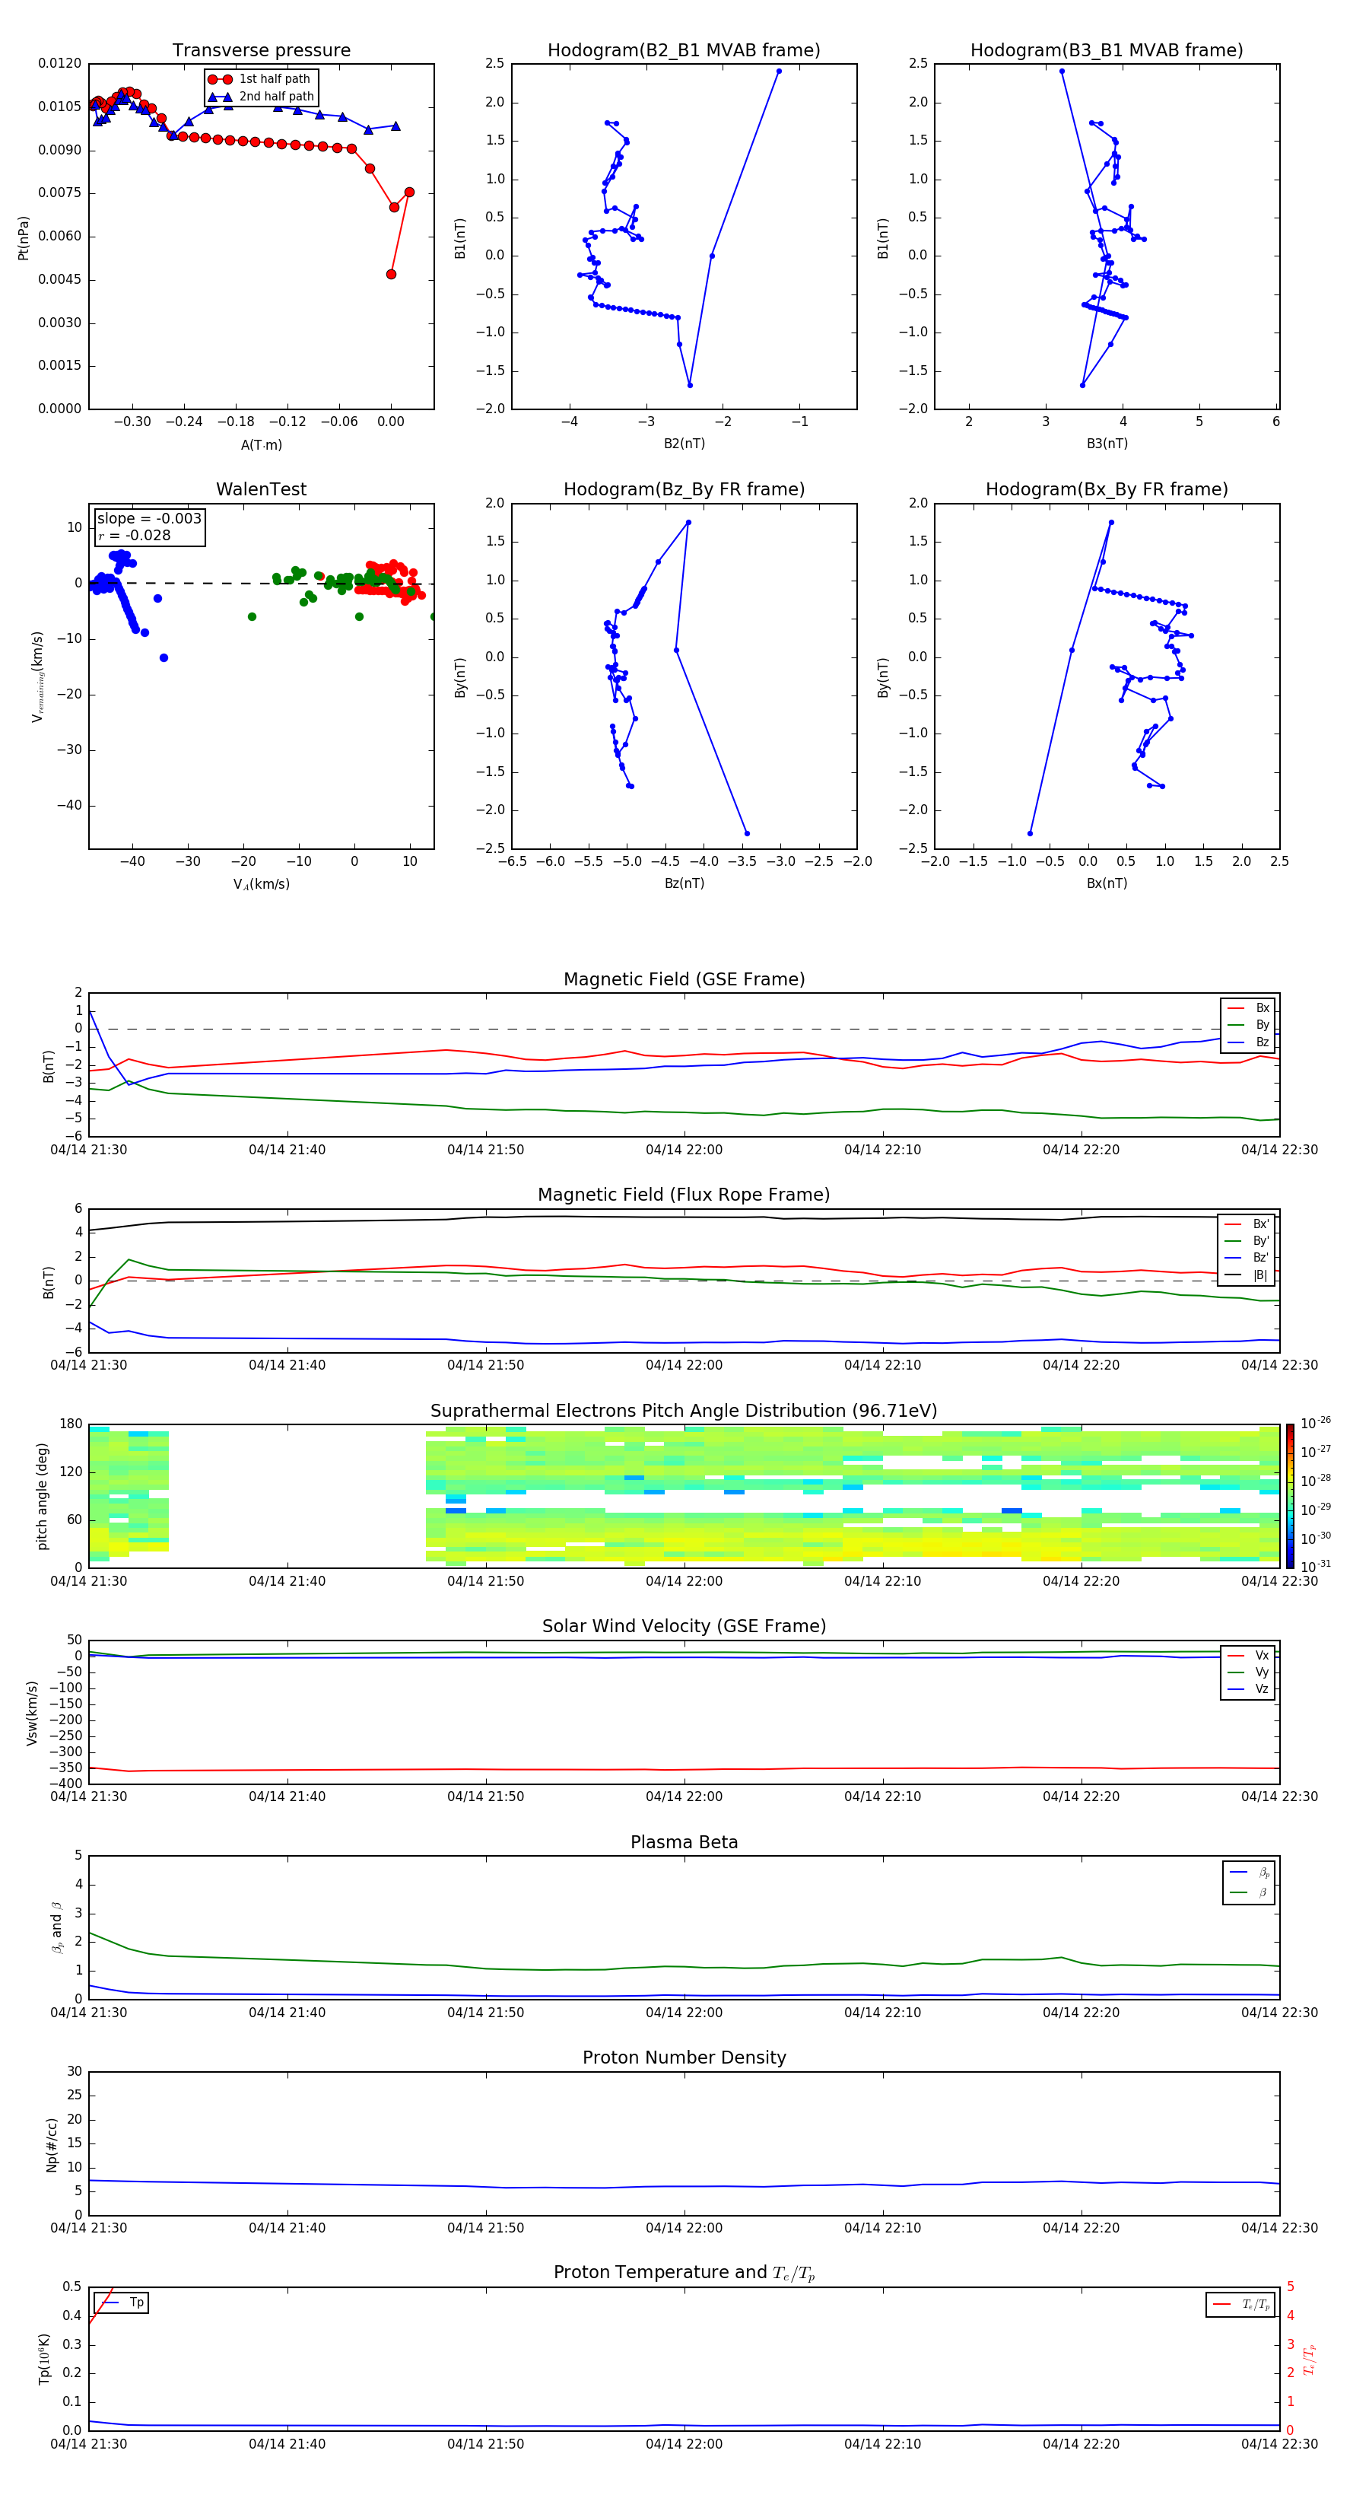Click the 'Tp(10^6K)' y-axis label
The image size is (1369, 2511).
[x=44, y=2359]
